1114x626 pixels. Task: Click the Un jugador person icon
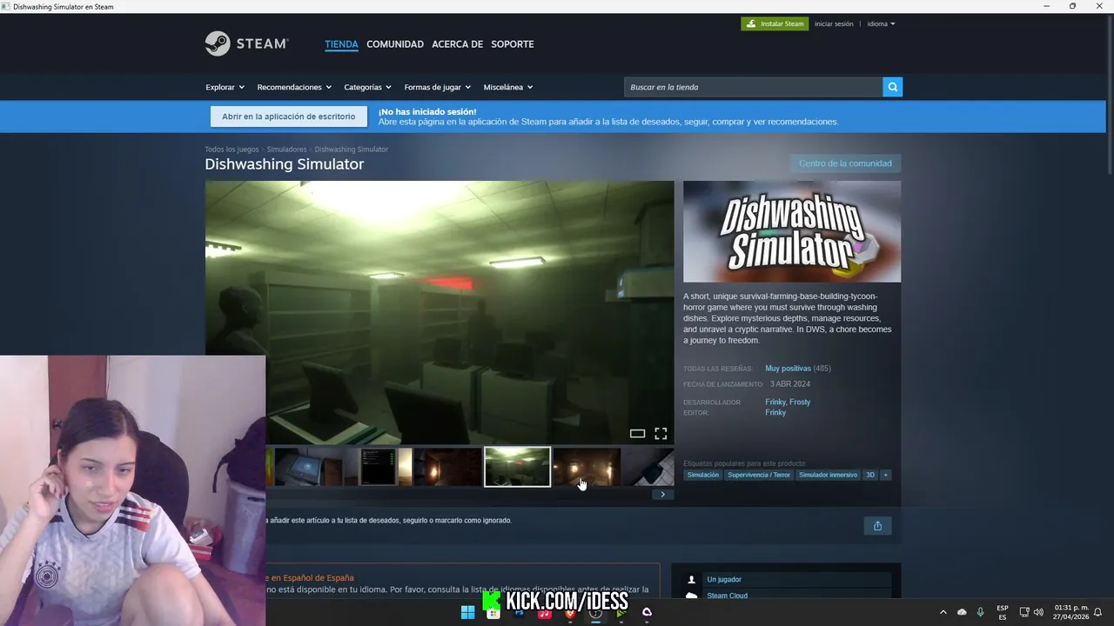click(x=692, y=580)
